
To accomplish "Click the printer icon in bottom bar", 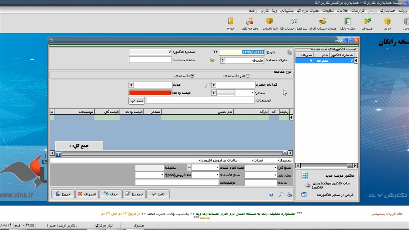I will pos(289,195).
